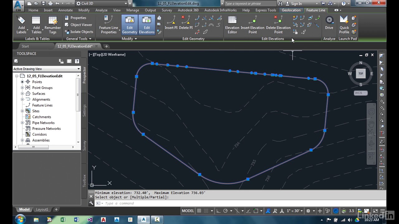Choose Insert Elevation Point tool
The width and height of the screenshot is (399, 224).
(252, 25)
